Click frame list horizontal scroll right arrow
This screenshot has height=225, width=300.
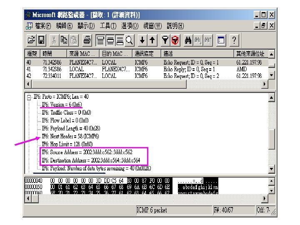point(265,84)
